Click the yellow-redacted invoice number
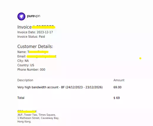Viewport: 153px width, 126px height. coord(44,27)
